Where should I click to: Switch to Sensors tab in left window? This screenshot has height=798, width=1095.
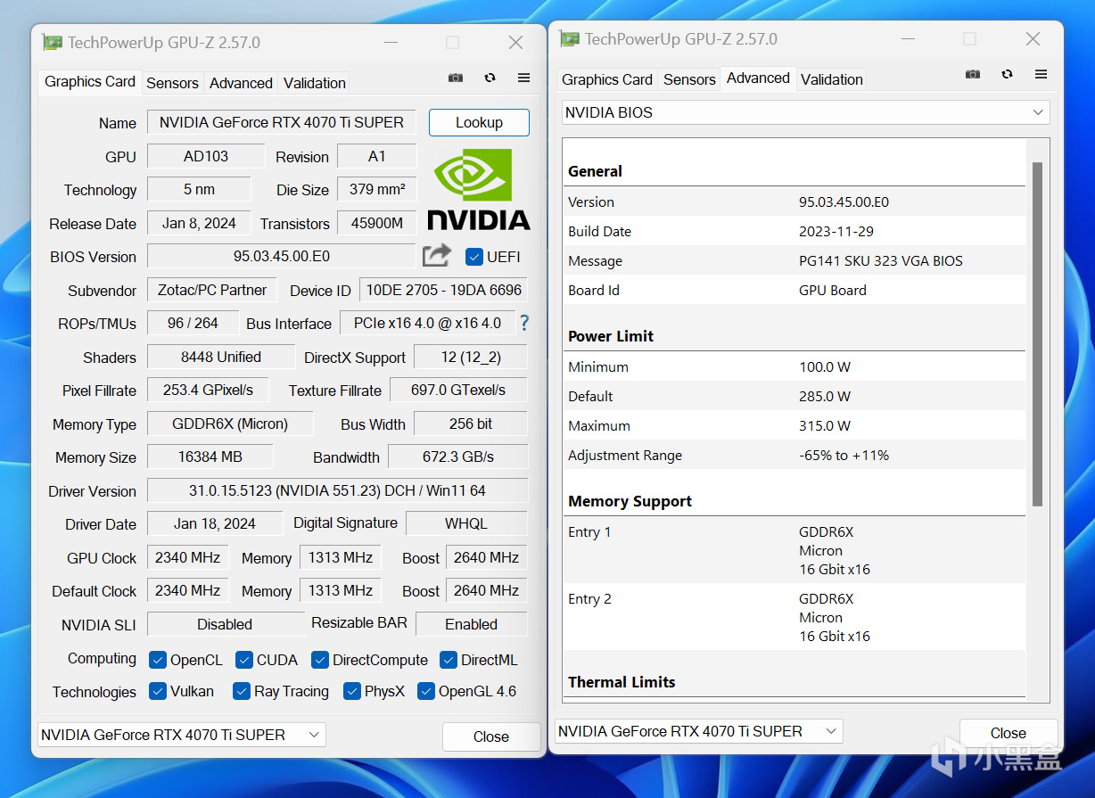172,83
